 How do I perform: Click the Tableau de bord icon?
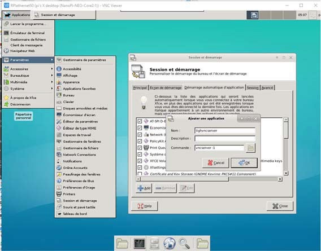(x=59, y=214)
